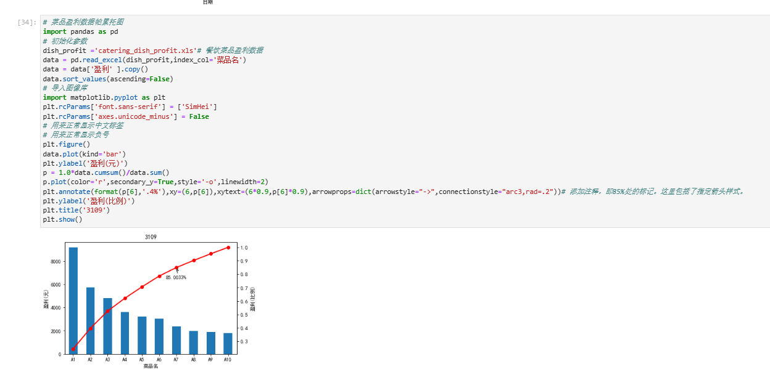Click the blue bar for A8

click(194, 342)
